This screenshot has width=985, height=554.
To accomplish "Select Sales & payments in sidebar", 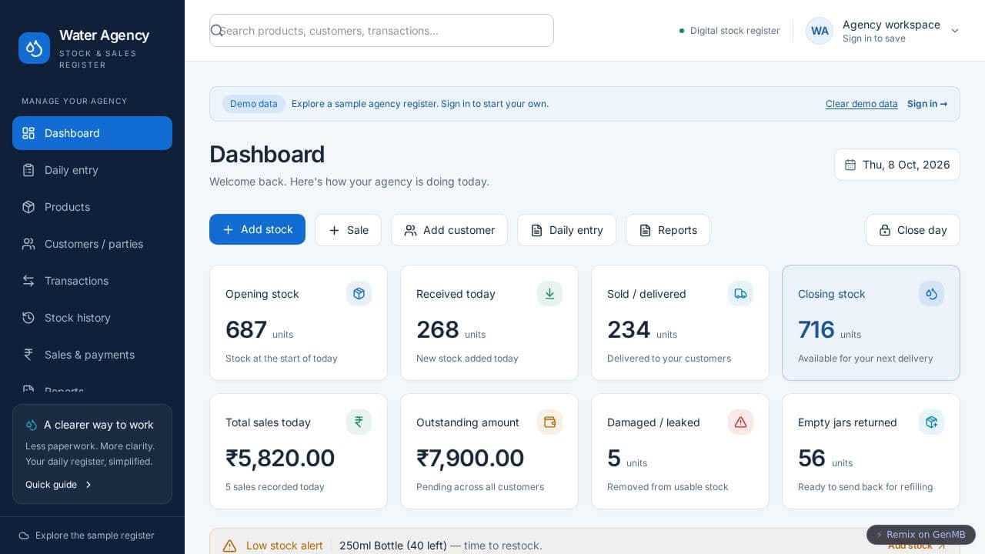I will (x=92, y=355).
